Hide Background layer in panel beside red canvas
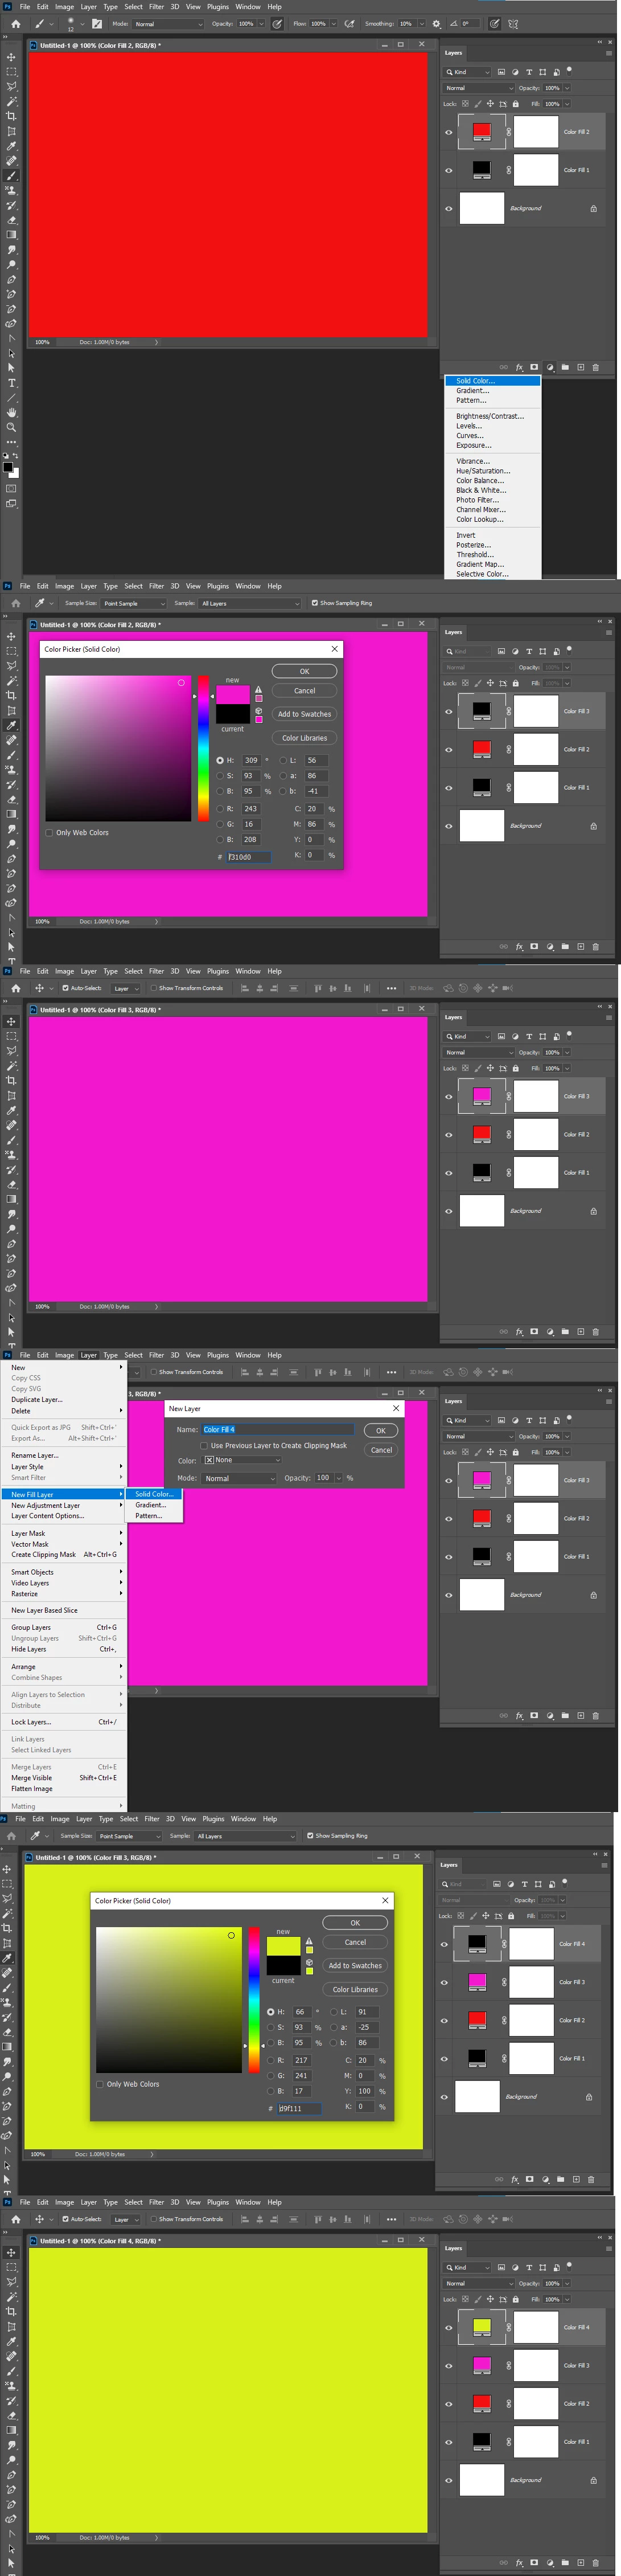 [448, 208]
